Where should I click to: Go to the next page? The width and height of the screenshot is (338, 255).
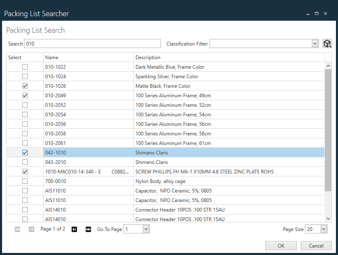coord(74,229)
